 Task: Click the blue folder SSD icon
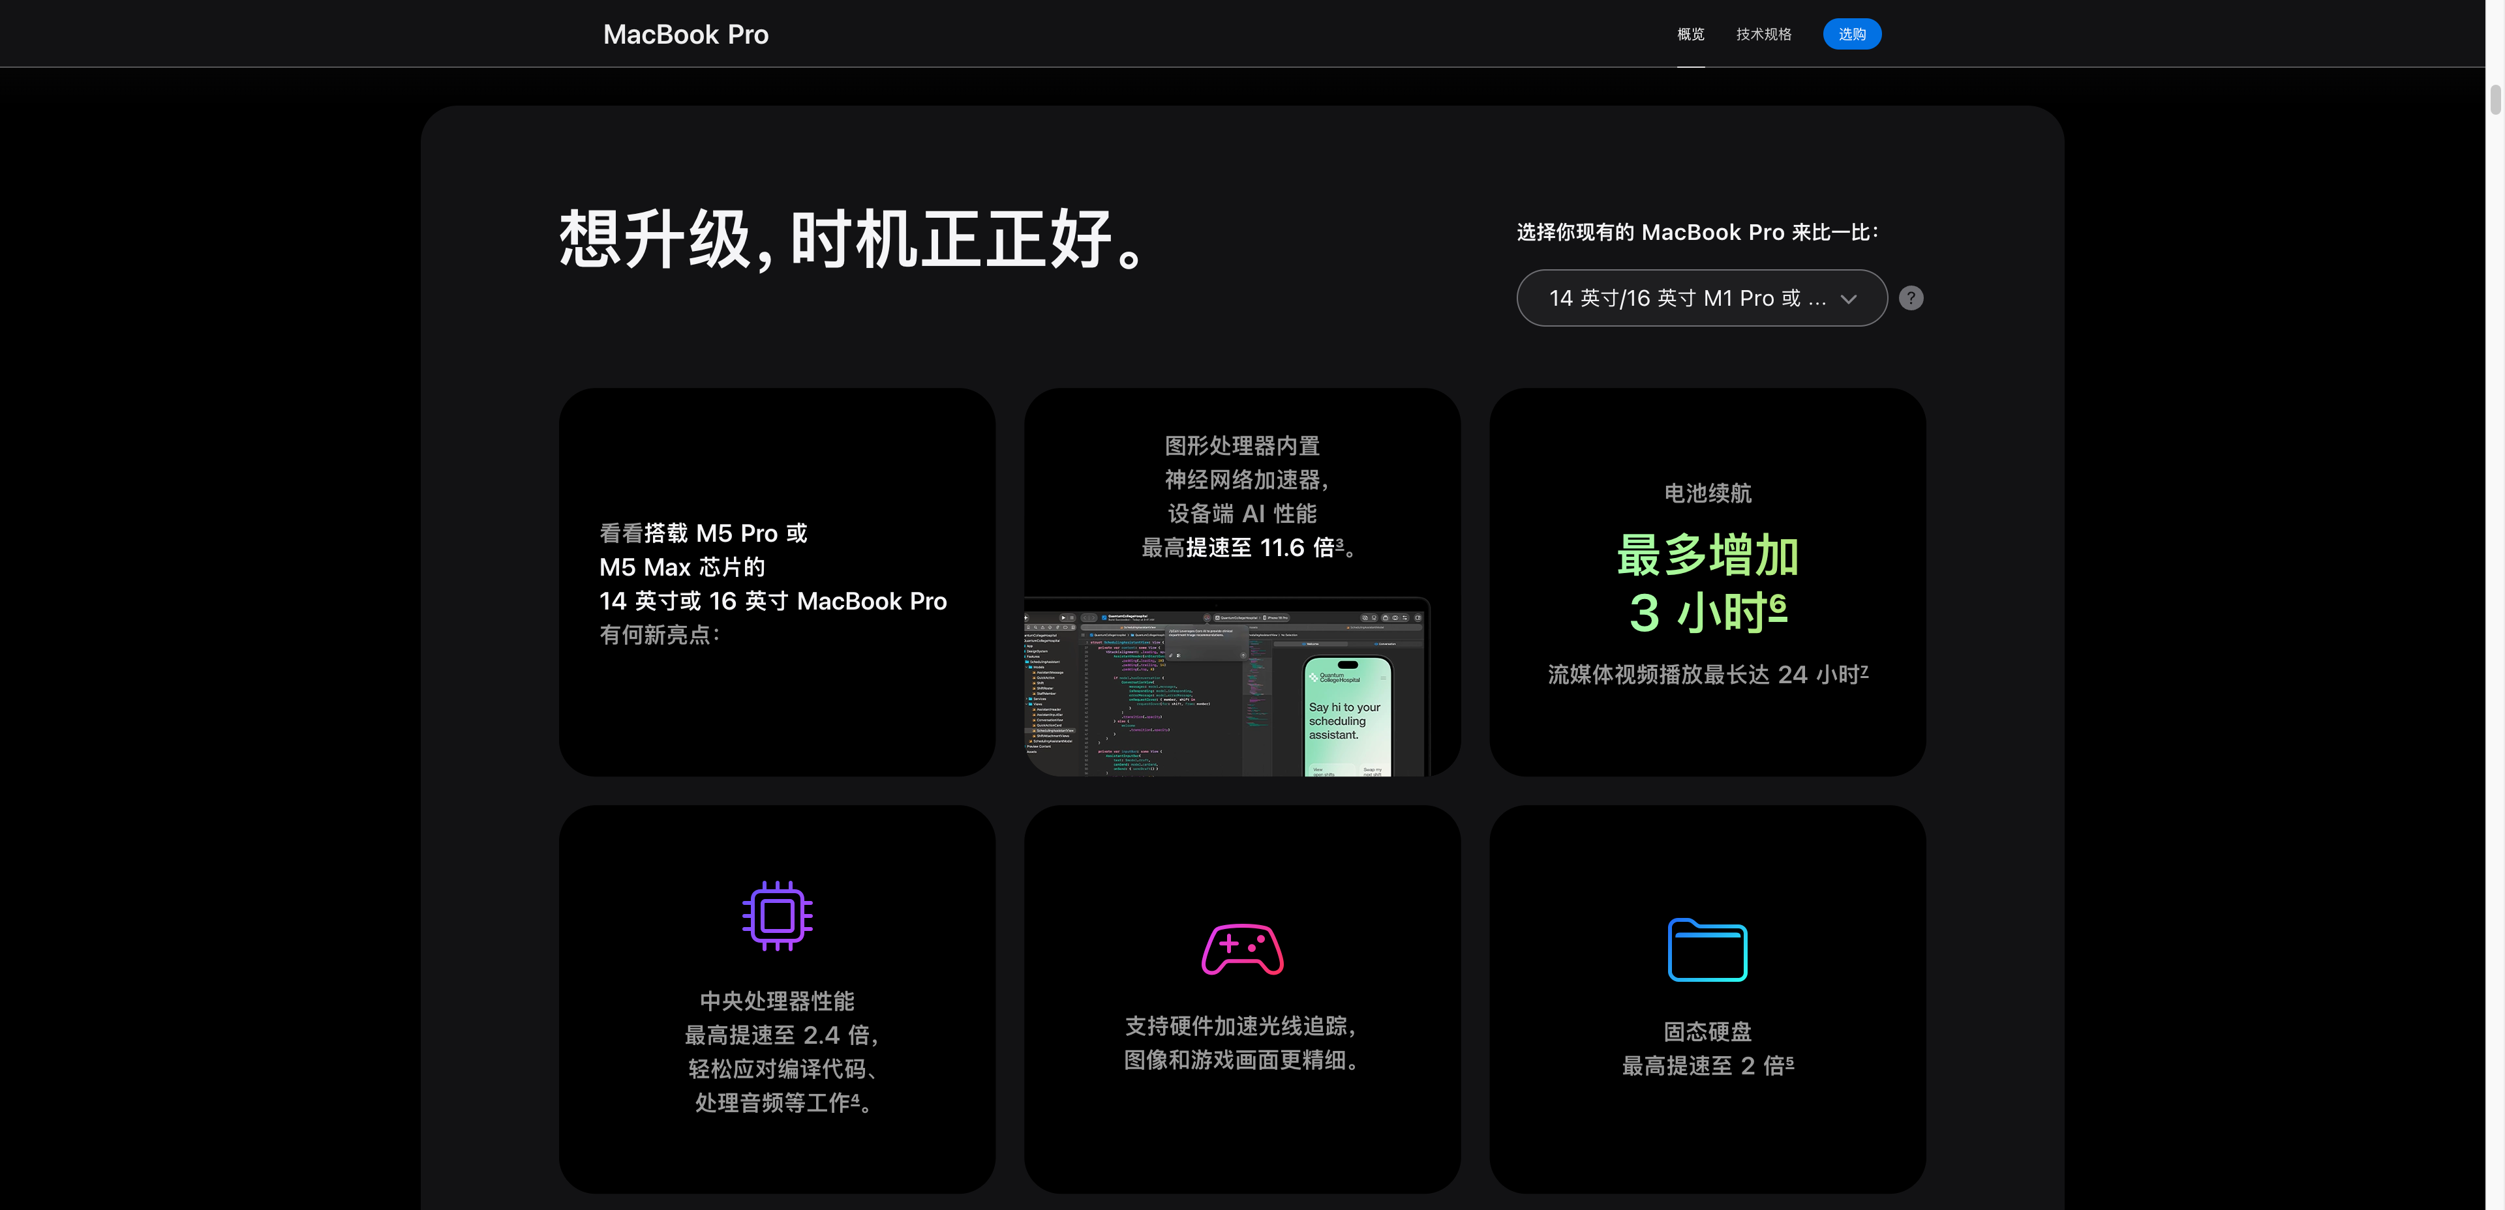1707,949
